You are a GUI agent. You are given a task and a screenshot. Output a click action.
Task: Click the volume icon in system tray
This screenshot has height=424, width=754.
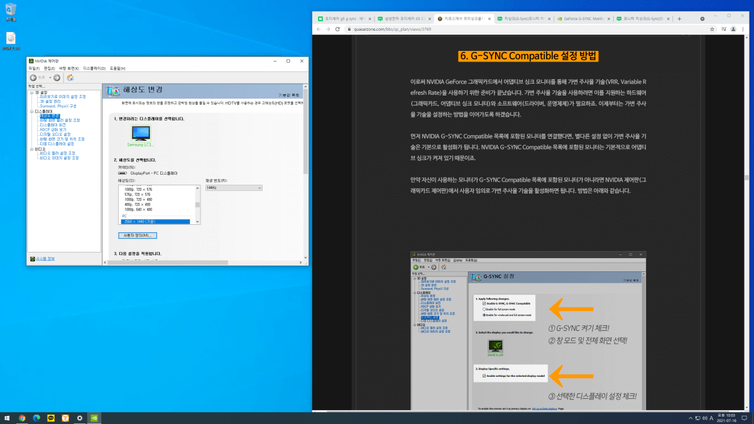click(x=704, y=418)
